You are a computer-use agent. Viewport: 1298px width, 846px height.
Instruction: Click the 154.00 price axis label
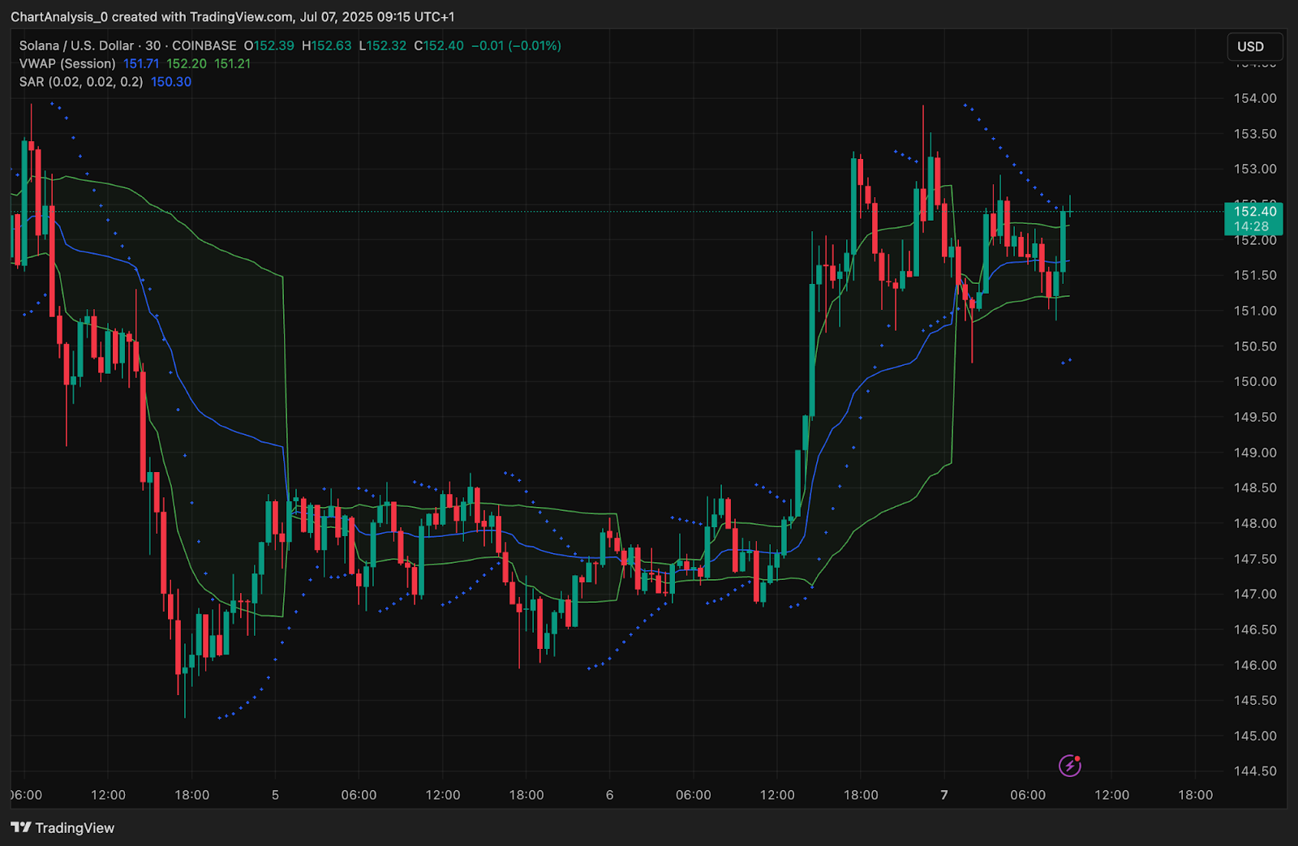tap(1255, 98)
